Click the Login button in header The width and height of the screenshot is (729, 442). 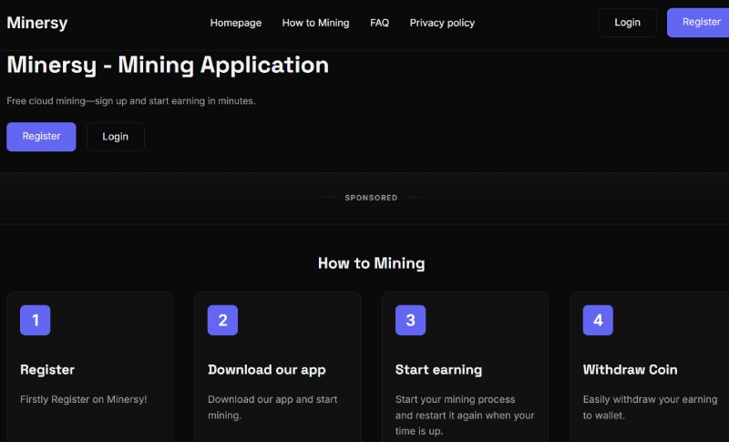coord(627,22)
